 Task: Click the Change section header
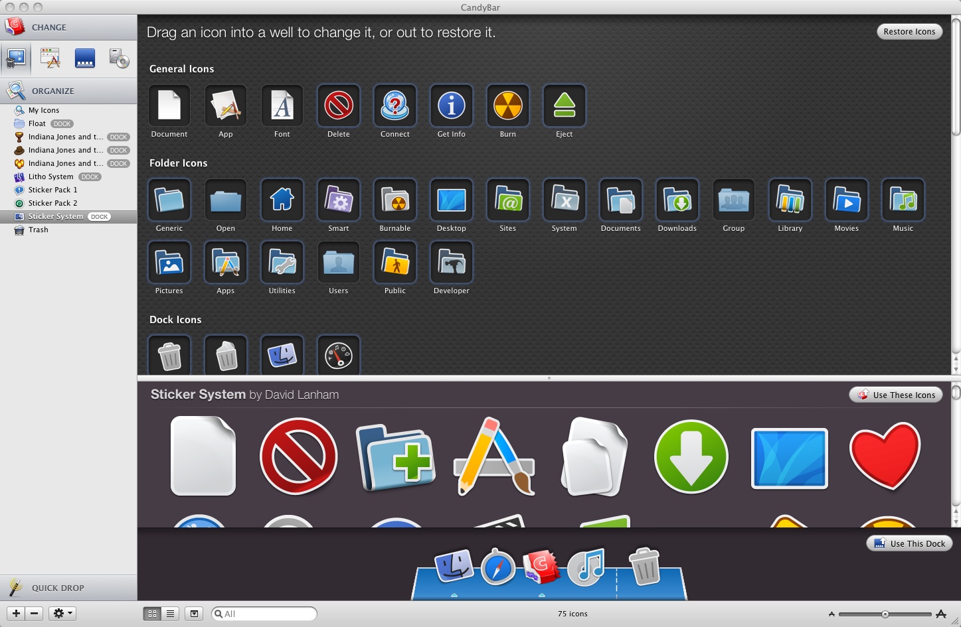68,27
